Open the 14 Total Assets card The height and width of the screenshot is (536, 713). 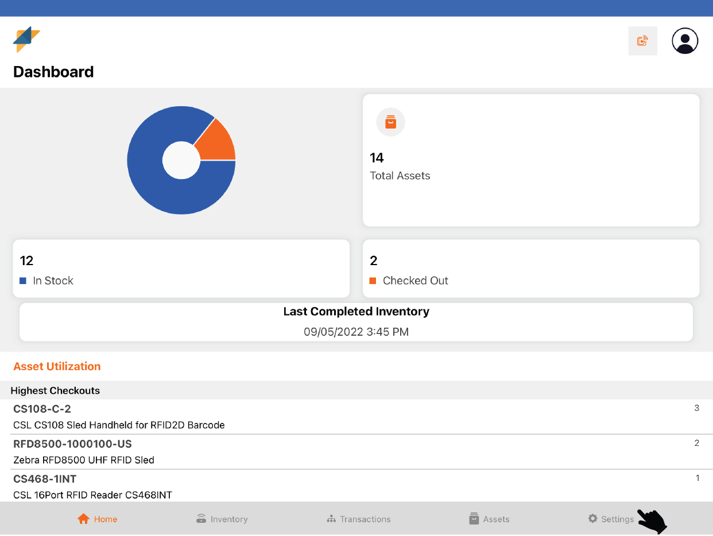[530, 160]
